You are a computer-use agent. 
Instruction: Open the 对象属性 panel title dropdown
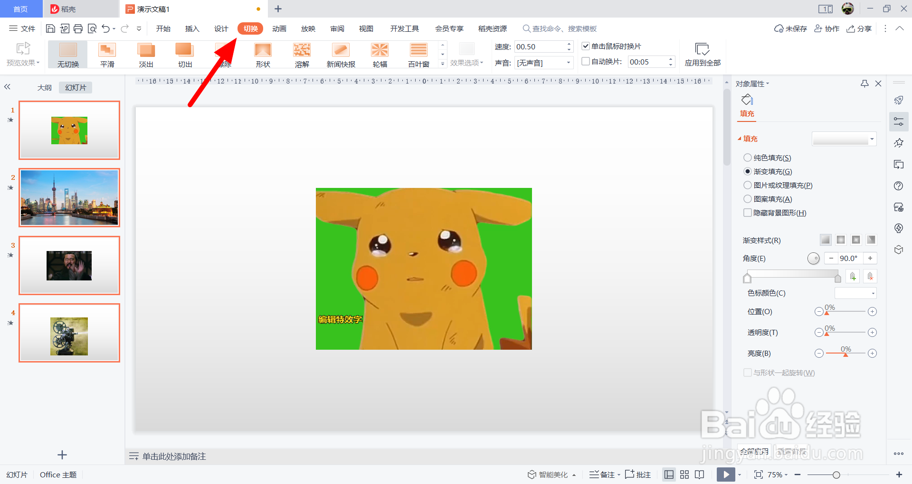pos(752,84)
